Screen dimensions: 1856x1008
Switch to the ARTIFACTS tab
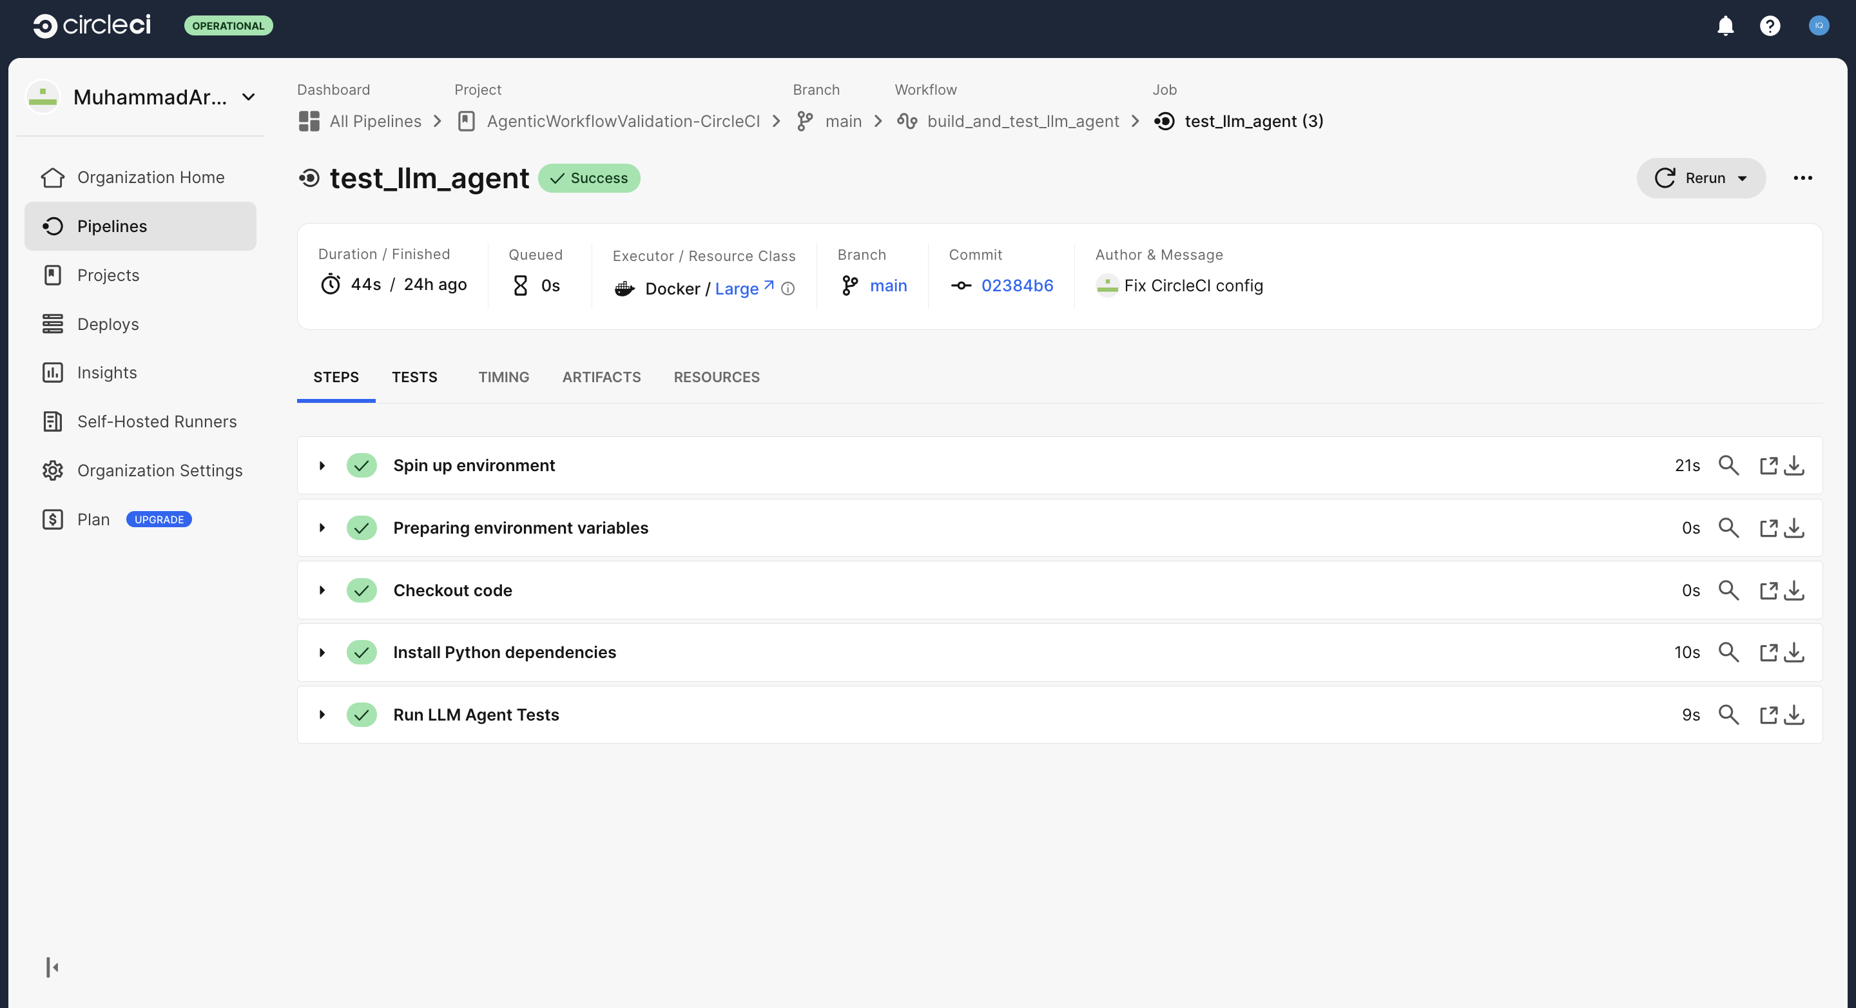[x=602, y=377]
